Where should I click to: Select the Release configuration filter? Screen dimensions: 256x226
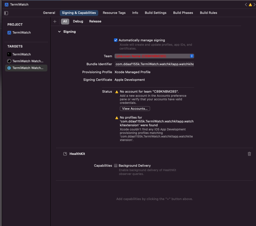95,22
